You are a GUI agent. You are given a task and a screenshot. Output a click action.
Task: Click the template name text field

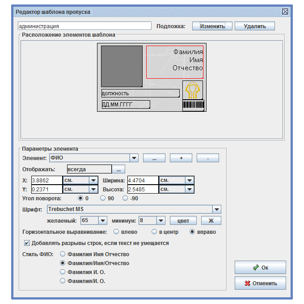pos(84,26)
